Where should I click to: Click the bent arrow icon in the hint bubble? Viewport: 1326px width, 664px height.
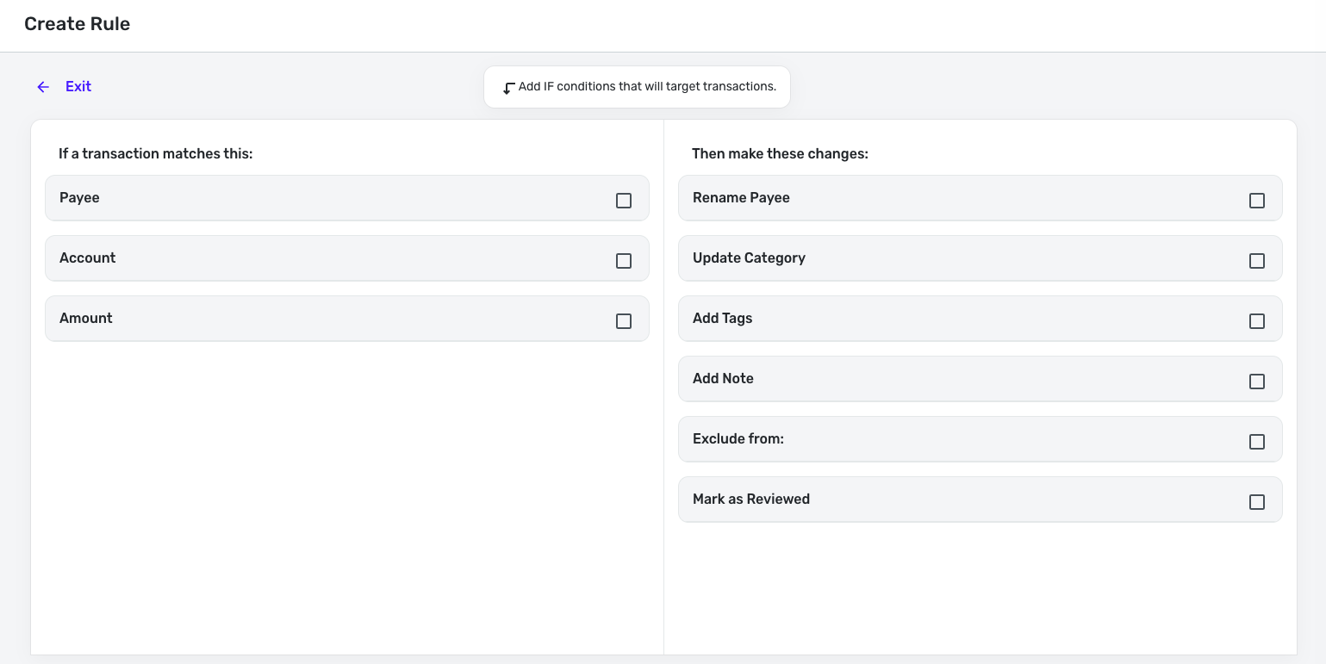508,88
